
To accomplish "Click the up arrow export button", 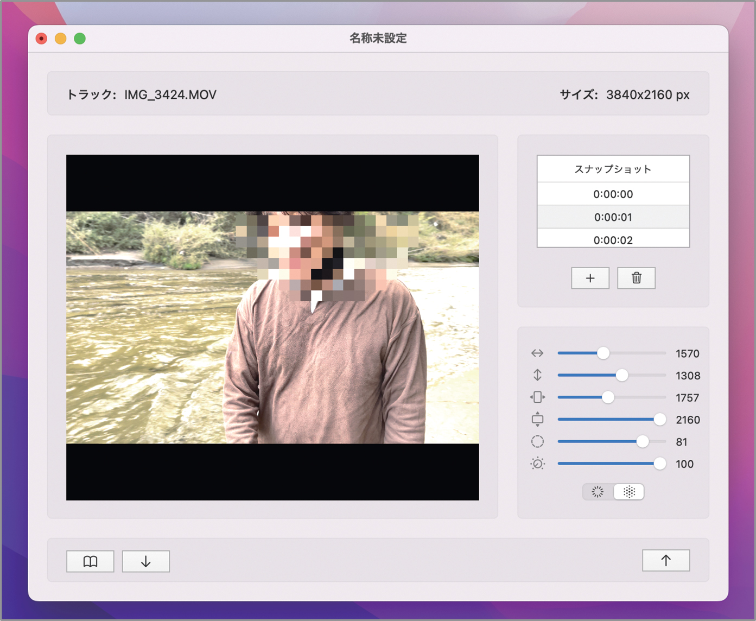I will point(666,560).
